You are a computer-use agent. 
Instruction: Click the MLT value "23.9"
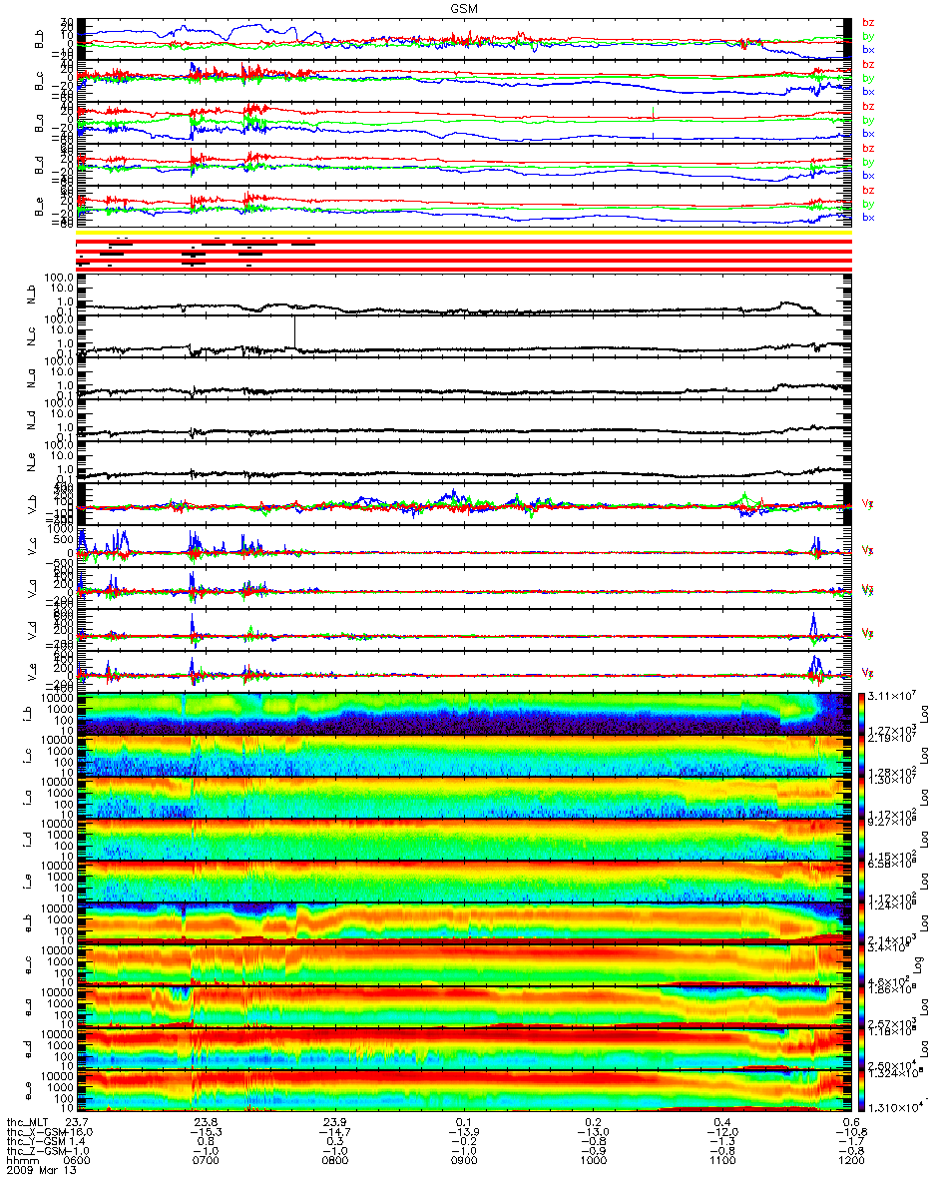(x=334, y=1123)
